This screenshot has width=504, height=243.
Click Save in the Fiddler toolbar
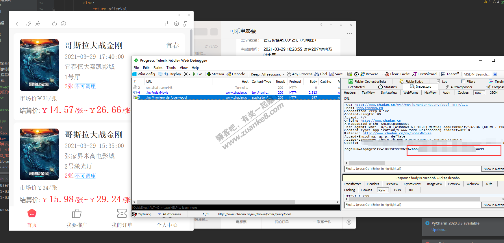336,74
